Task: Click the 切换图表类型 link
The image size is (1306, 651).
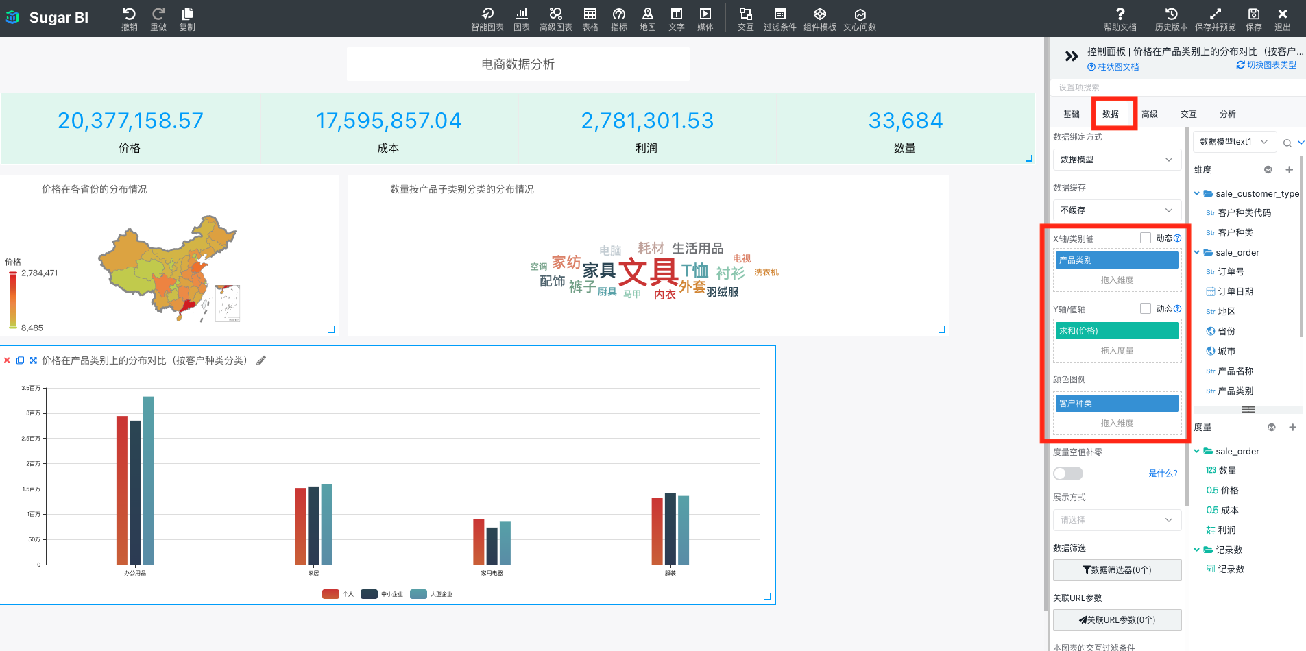Action: [x=1267, y=65]
